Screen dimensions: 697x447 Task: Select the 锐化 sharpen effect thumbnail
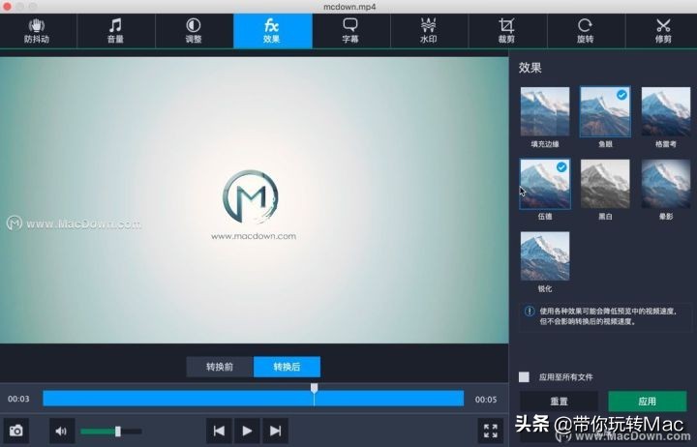click(x=545, y=256)
